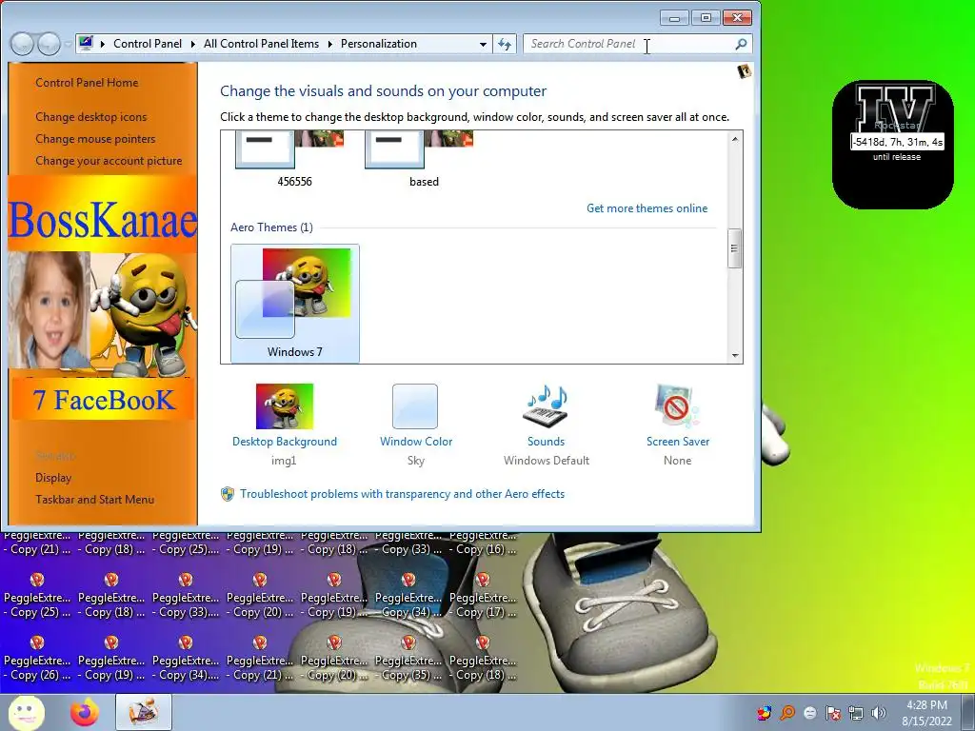Screen dimensions: 975x731
Task: Select the PeggleExtre Copy (26) desktop icon
Action: point(37,658)
